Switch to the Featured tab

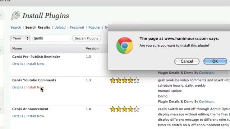[77, 27]
